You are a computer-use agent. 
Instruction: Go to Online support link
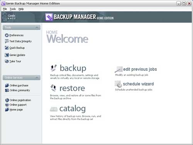[18, 105]
